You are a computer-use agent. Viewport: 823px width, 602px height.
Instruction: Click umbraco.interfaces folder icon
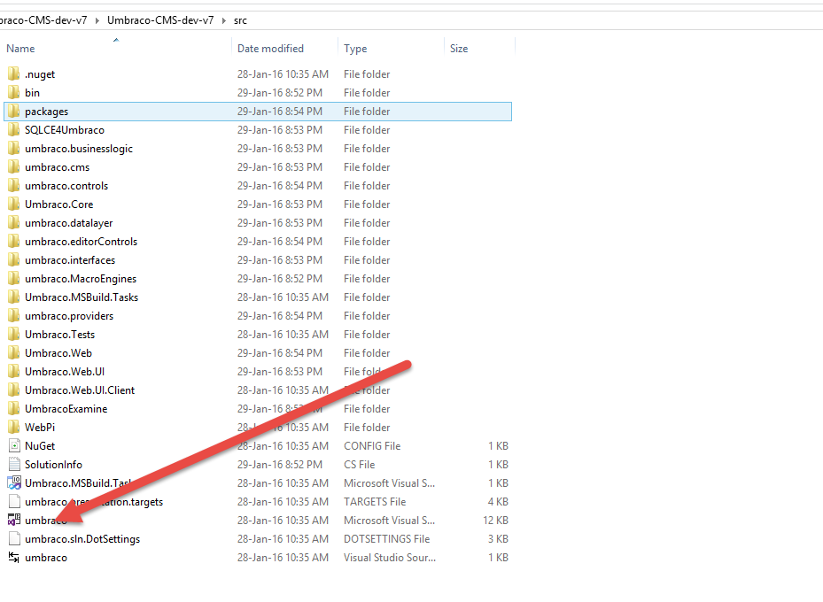click(x=14, y=260)
